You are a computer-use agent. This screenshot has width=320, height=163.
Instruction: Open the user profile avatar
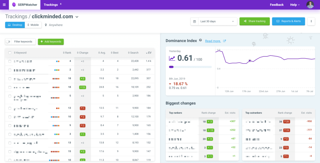(310, 5)
